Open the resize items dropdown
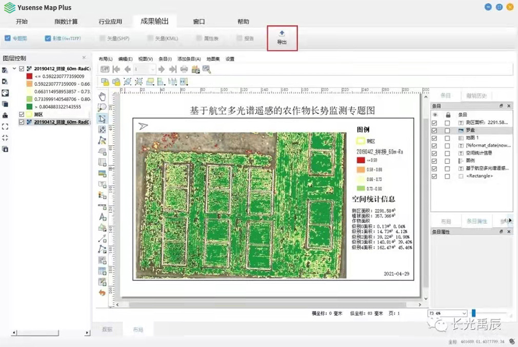The image size is (518, 347). coord(184,81)
